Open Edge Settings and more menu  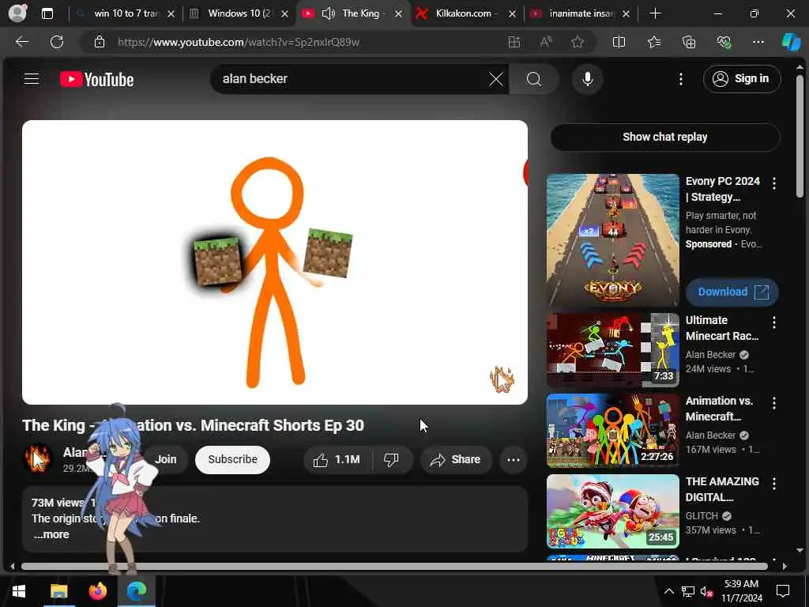[x=758, y=42]
